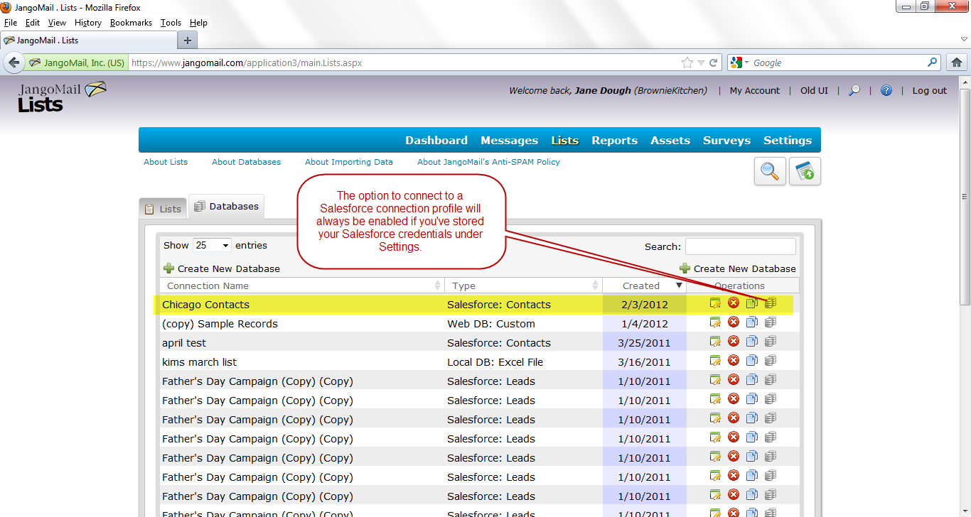
Task: Click connect icon for april test row
Action: coord(771,342)
